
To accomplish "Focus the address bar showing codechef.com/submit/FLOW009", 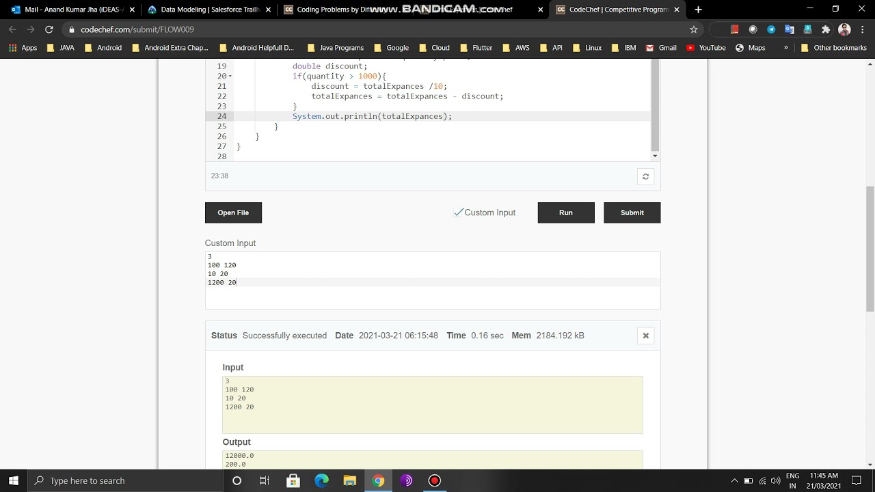I will (376, 29).
